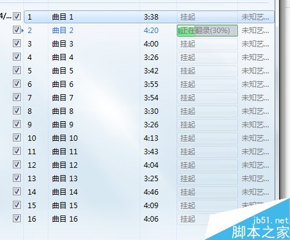
Task: Click the length value 4:46
Action: click(151, 192)
